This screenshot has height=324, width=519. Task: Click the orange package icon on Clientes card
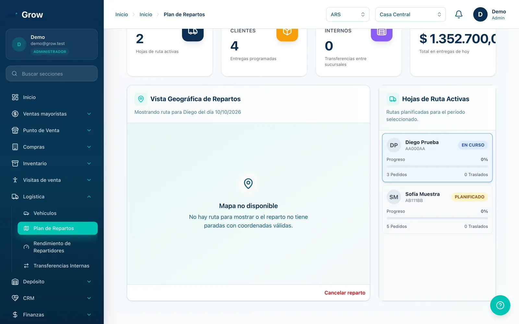287,32
